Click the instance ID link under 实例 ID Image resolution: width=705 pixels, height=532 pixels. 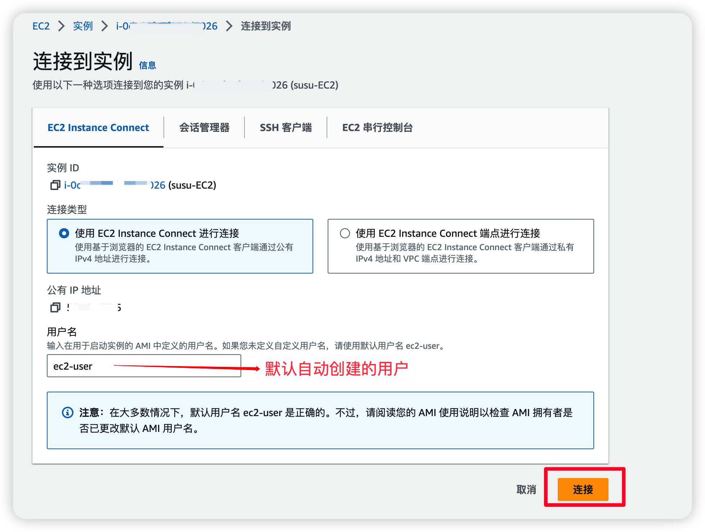click(x=114, y=185)
